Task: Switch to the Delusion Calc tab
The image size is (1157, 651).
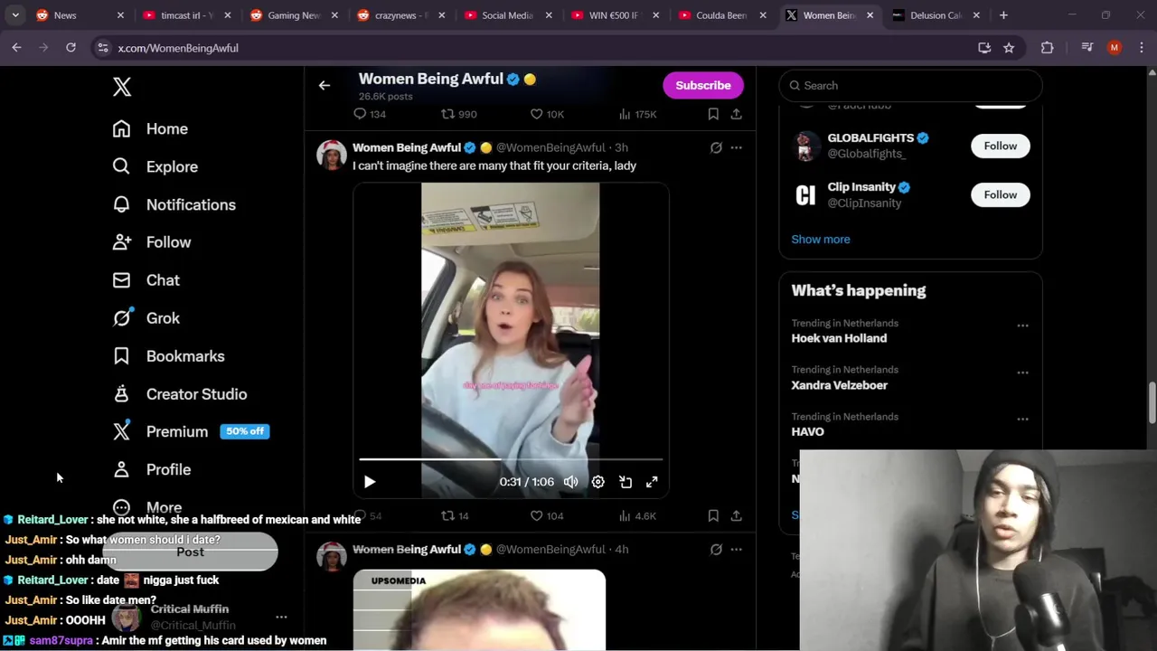Action: pyautogui.click(x=935, y=15)
